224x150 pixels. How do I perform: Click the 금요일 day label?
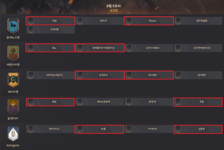coord(114,10)
